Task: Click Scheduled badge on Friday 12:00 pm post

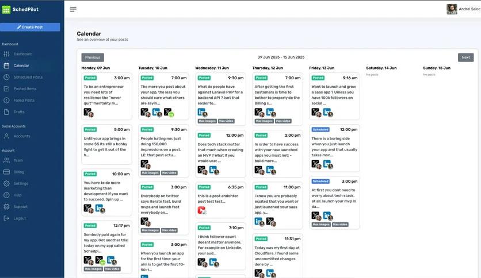Action: pos(320,129)
